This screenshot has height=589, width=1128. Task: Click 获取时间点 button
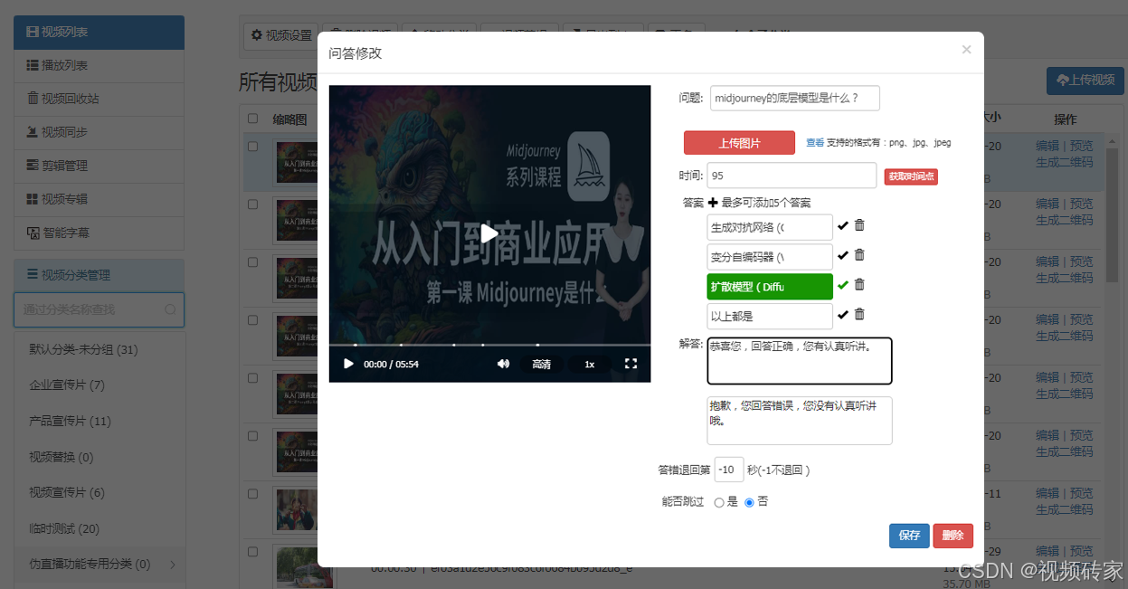[x=911, y=176]
